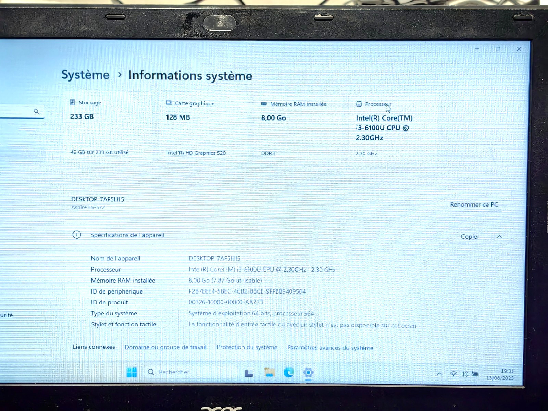Click Renommer ce PC button
Screen dimensions: 548x411
(x=474, y=204)
